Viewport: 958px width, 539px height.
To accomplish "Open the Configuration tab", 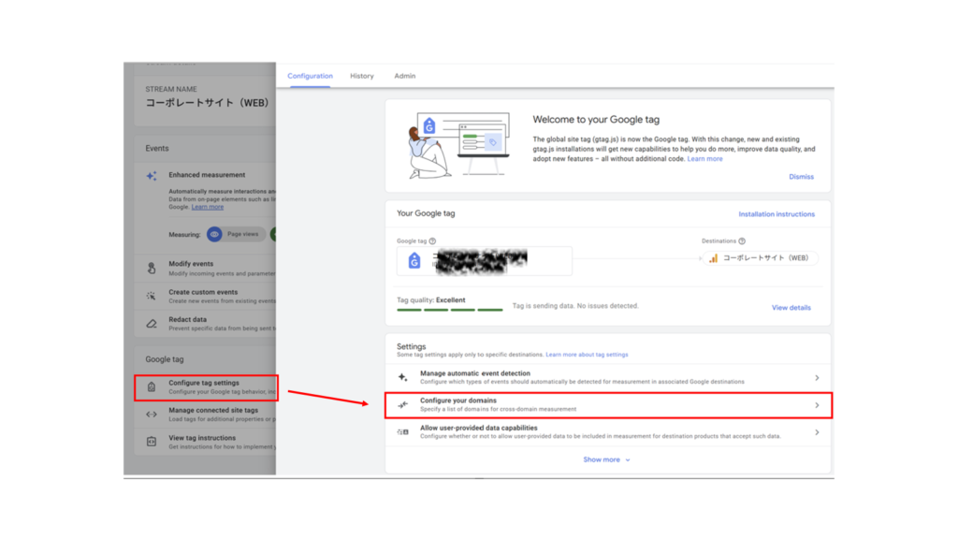I will coord(310,76).
